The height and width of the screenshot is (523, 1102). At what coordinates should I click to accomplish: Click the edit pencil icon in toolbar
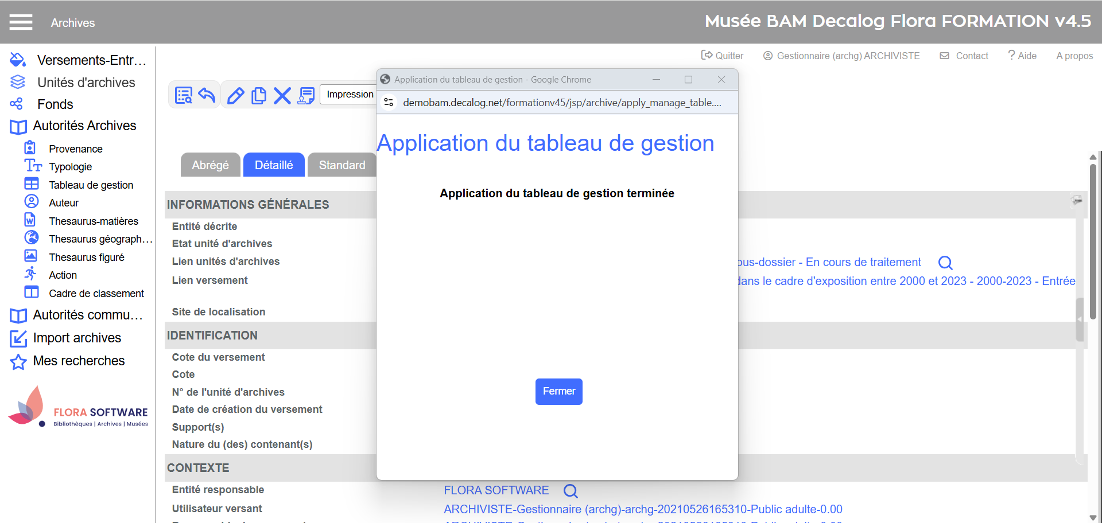click(235, 95)
